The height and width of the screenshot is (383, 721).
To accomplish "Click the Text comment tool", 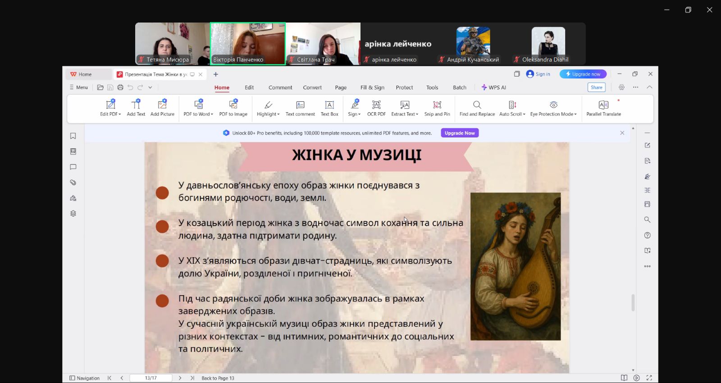I will 300,105.
